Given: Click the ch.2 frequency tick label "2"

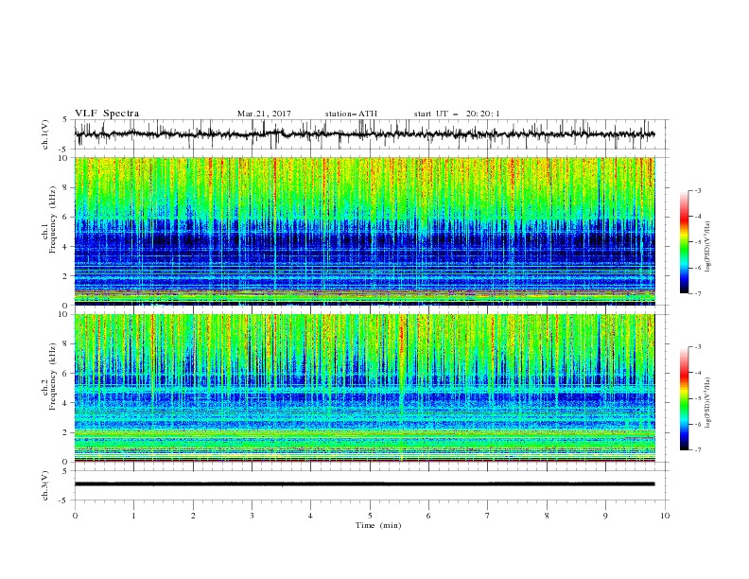Looking at the screenshot, I should [x=66, y=432].
